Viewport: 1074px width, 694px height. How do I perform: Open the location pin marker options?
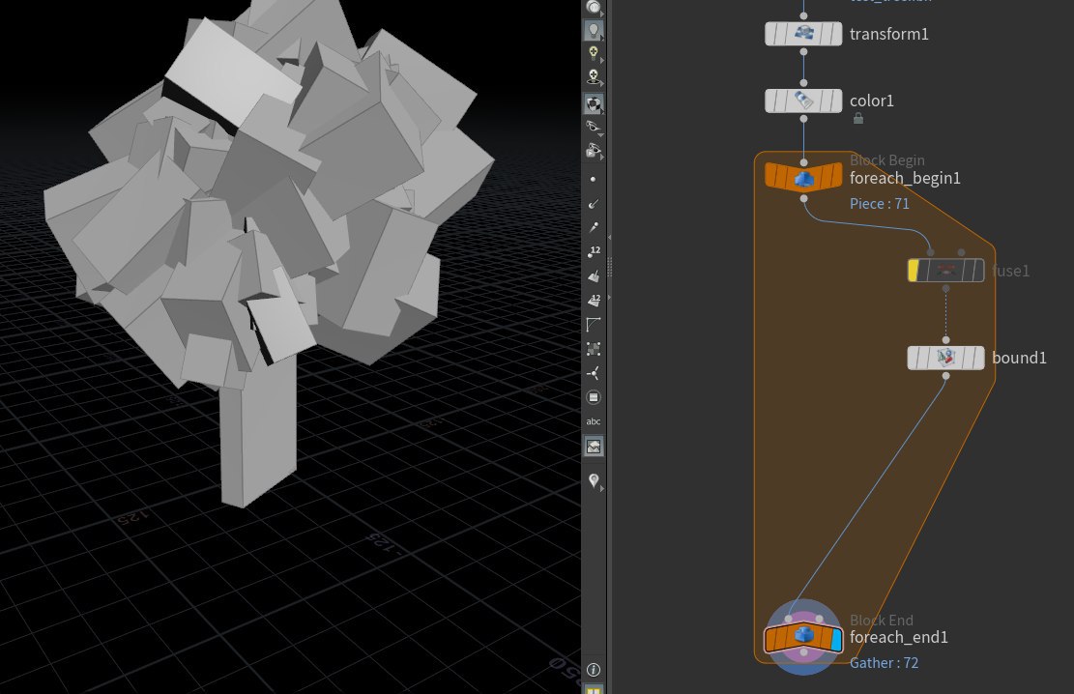pos(594,480)
